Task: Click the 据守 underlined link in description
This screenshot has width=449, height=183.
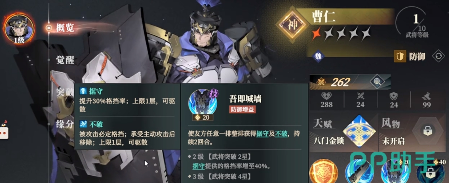Action: 262,134
